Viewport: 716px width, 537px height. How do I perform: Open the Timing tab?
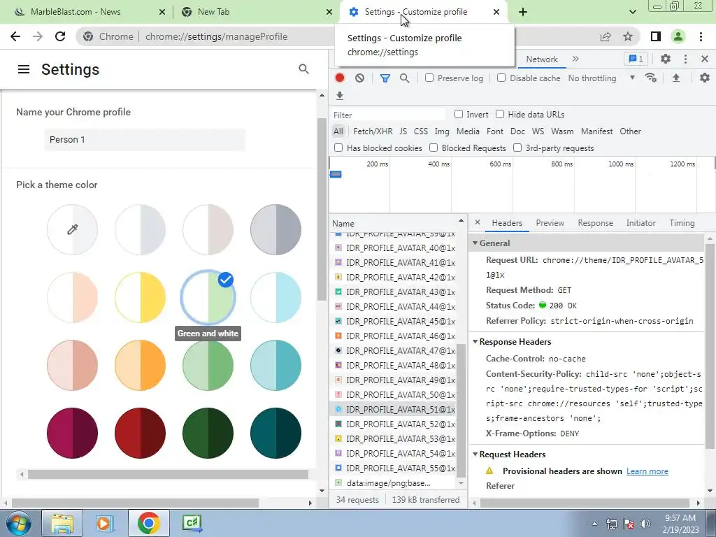click(x=682, y=223)
